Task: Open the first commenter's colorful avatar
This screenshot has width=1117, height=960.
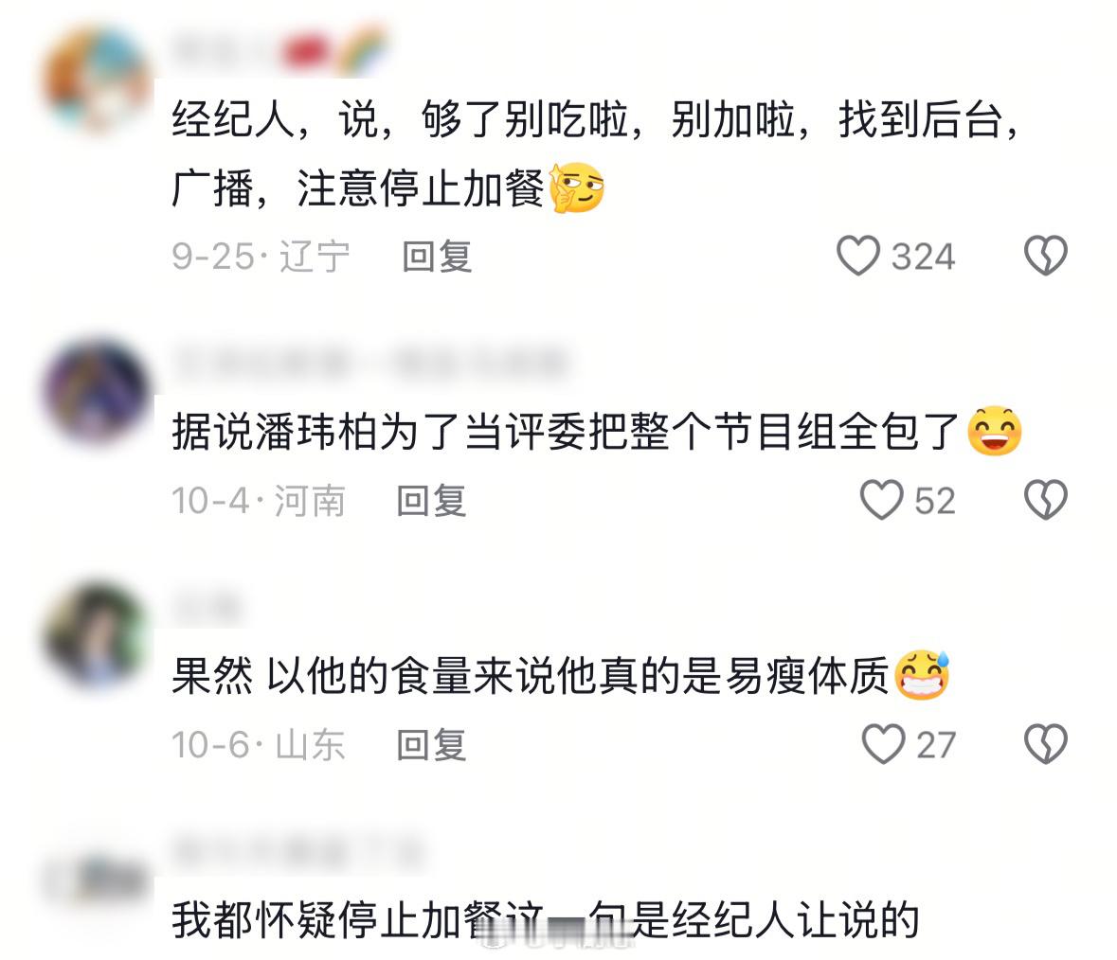Action: coord(98,80)
